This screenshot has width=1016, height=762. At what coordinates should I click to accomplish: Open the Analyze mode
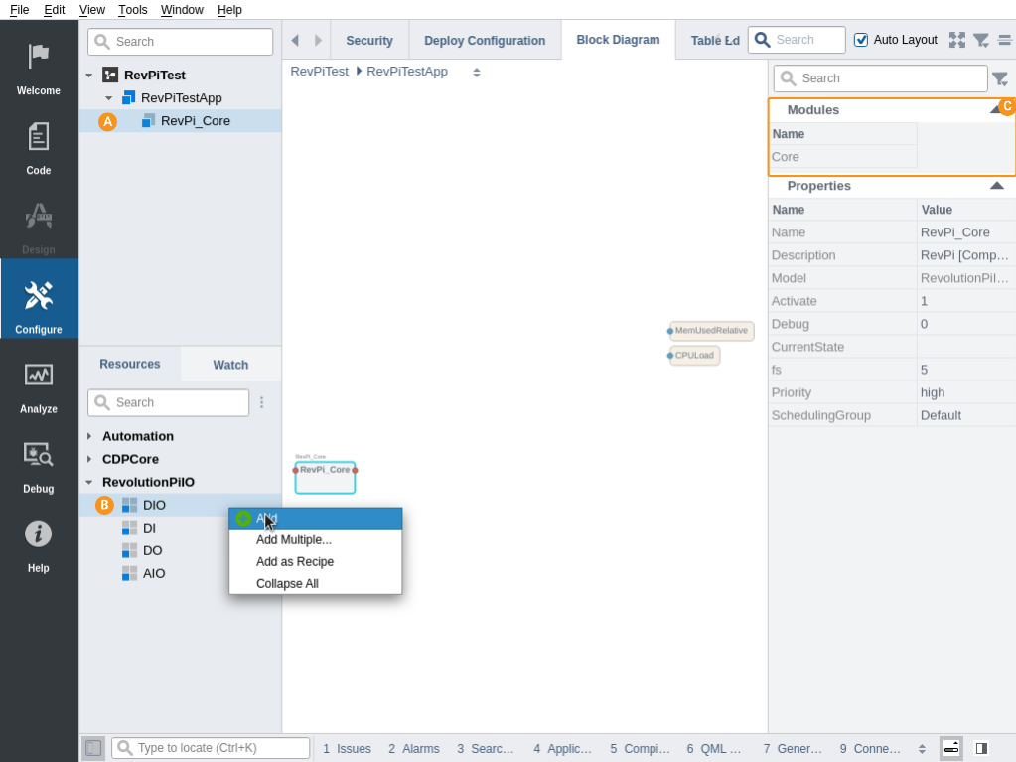[39, 384]
